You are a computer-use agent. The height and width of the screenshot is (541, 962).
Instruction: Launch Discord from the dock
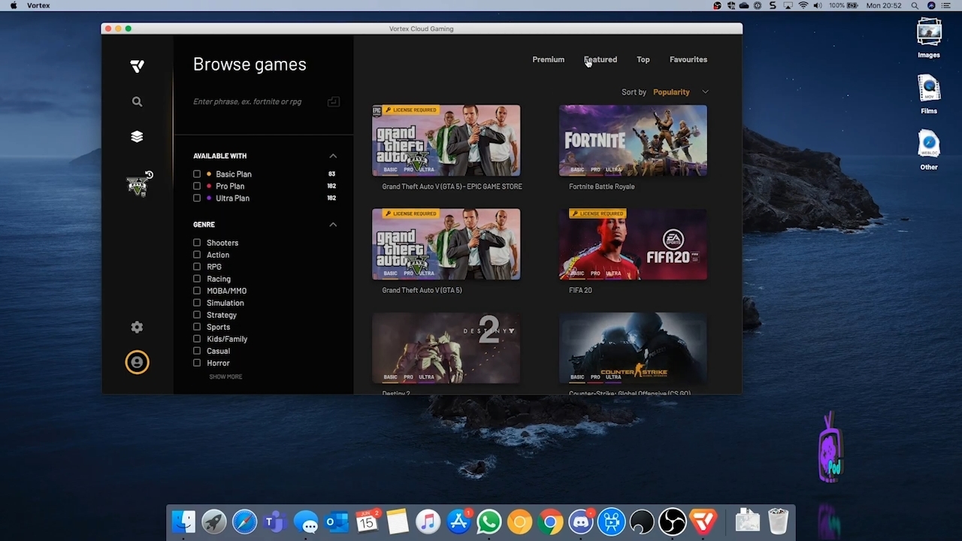(581, 521)
